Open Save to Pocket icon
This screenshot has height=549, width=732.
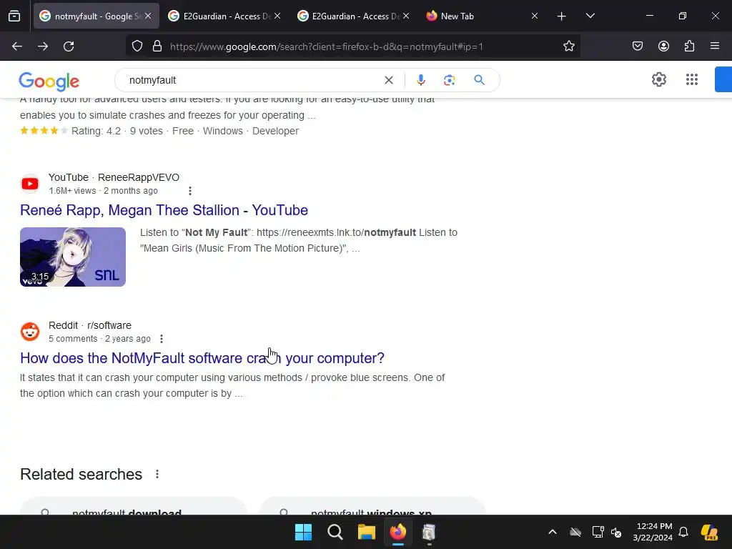pyautogui.click(x=638, y=46)
